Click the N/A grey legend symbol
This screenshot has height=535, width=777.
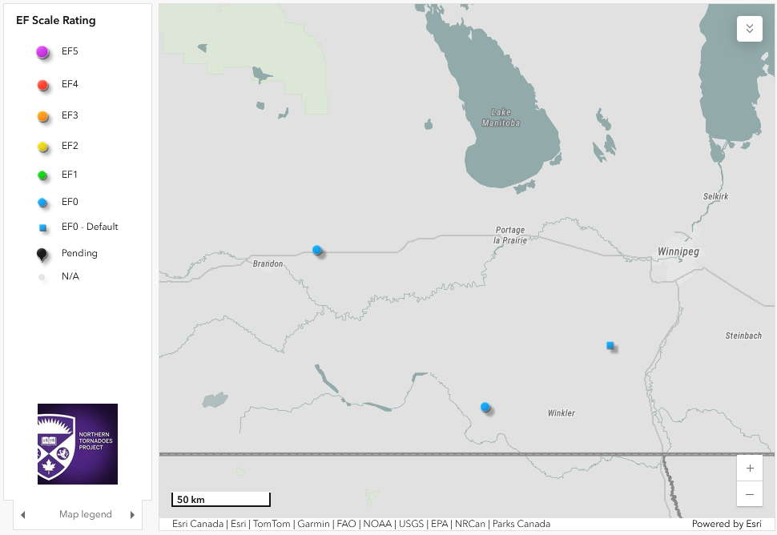(42, 277)
